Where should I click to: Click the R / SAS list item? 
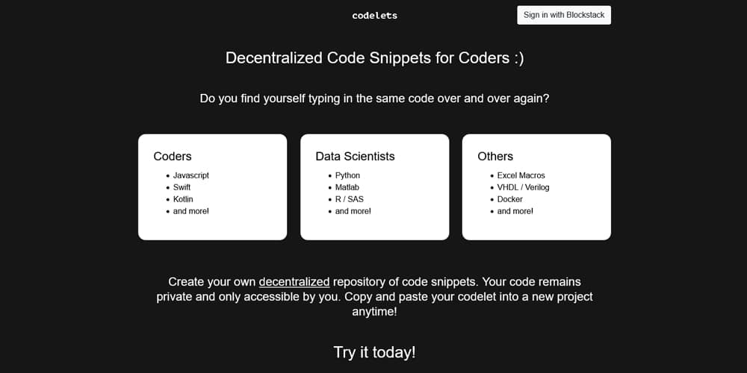click(x=349, y=199)
